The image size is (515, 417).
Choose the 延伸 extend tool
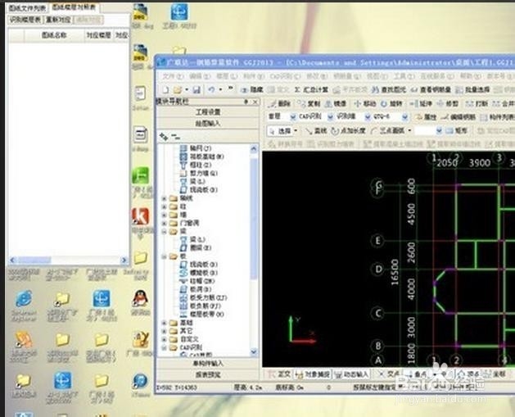point(421,103)
